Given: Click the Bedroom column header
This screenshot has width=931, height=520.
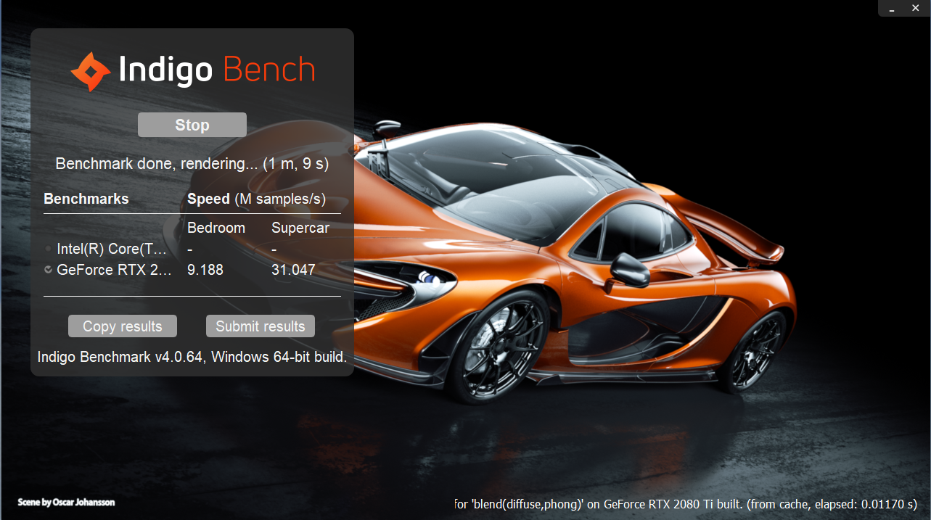Looking at the screenshot, I should tap(216, 228).
